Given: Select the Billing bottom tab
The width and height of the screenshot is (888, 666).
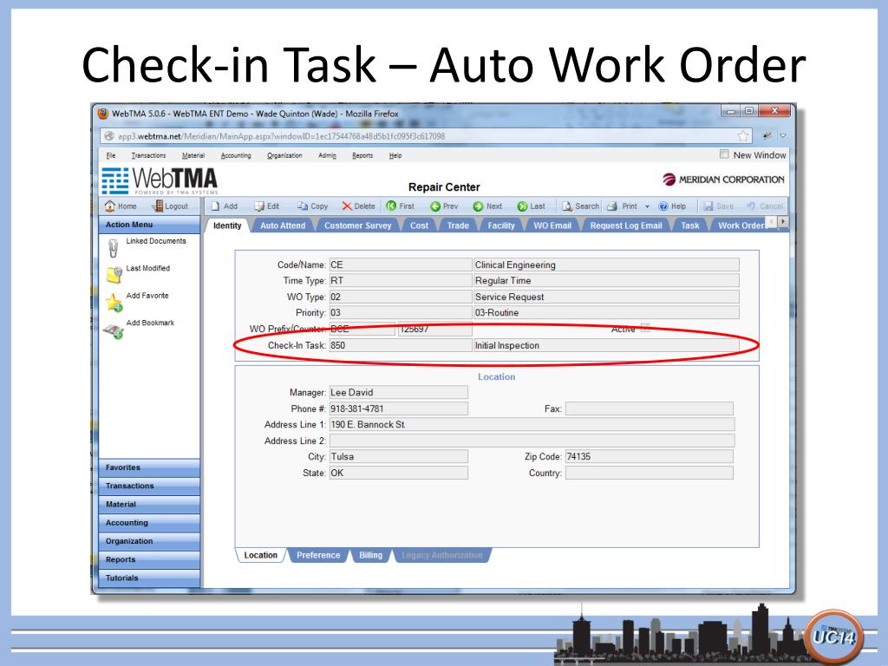Looking at the screenshot, I should (370, 556).
